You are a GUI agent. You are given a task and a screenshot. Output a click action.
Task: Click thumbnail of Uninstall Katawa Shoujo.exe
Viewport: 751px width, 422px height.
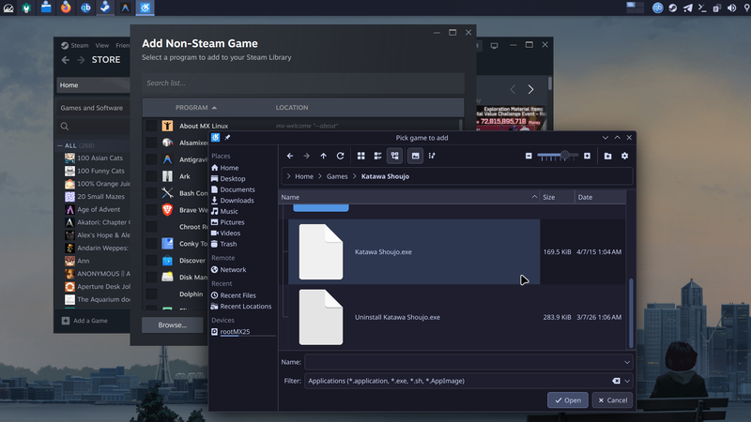[321, 317]
